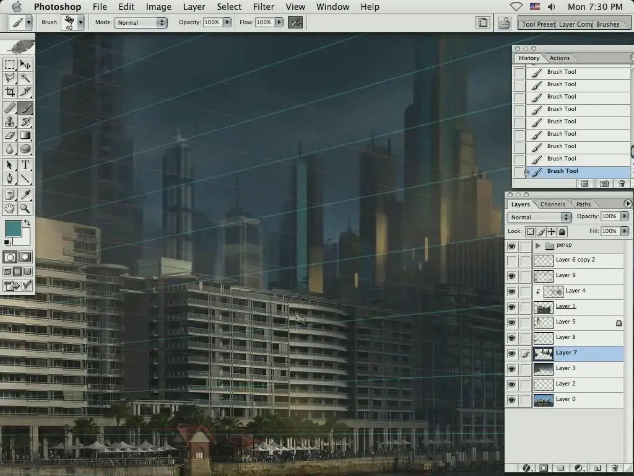
Task: Open the Brush preset picker dropdown
Action: 80,23
